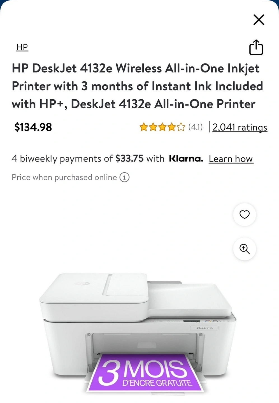Click the HP logo on printer lid

point(82,283)
